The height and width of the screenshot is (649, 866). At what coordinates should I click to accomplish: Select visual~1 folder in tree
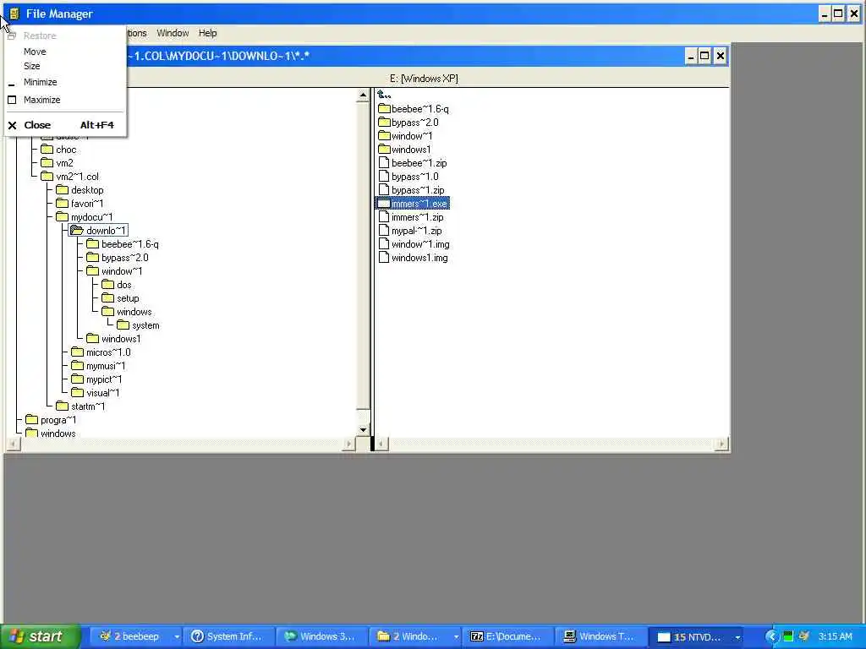(96, 393)
